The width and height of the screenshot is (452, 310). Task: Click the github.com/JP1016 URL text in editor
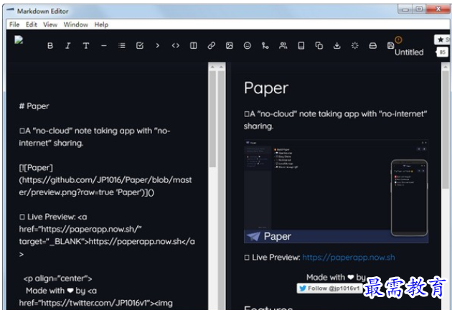click(105, 186)
